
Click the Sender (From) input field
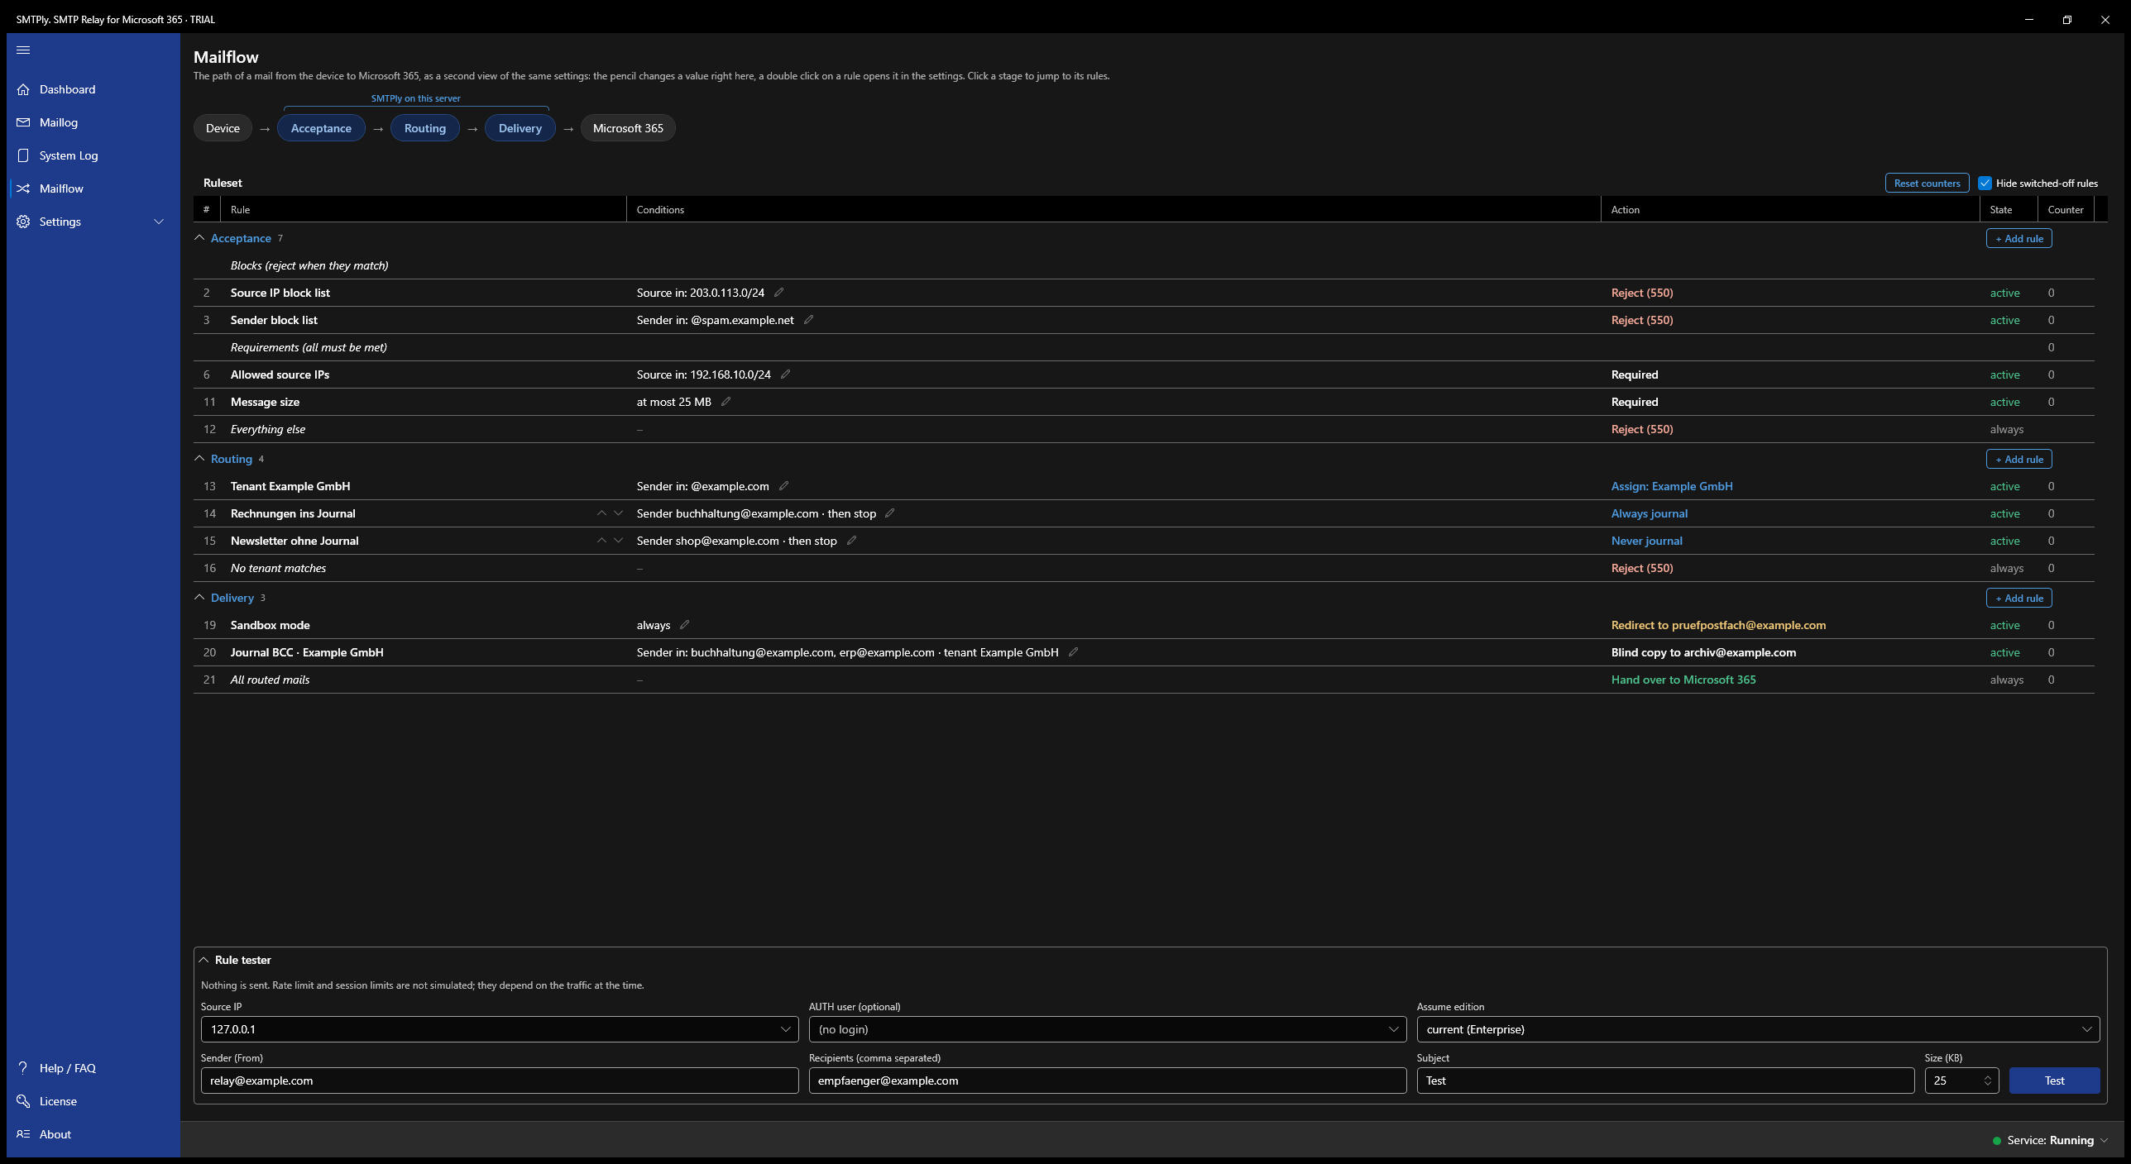[x=500, y=1081]
